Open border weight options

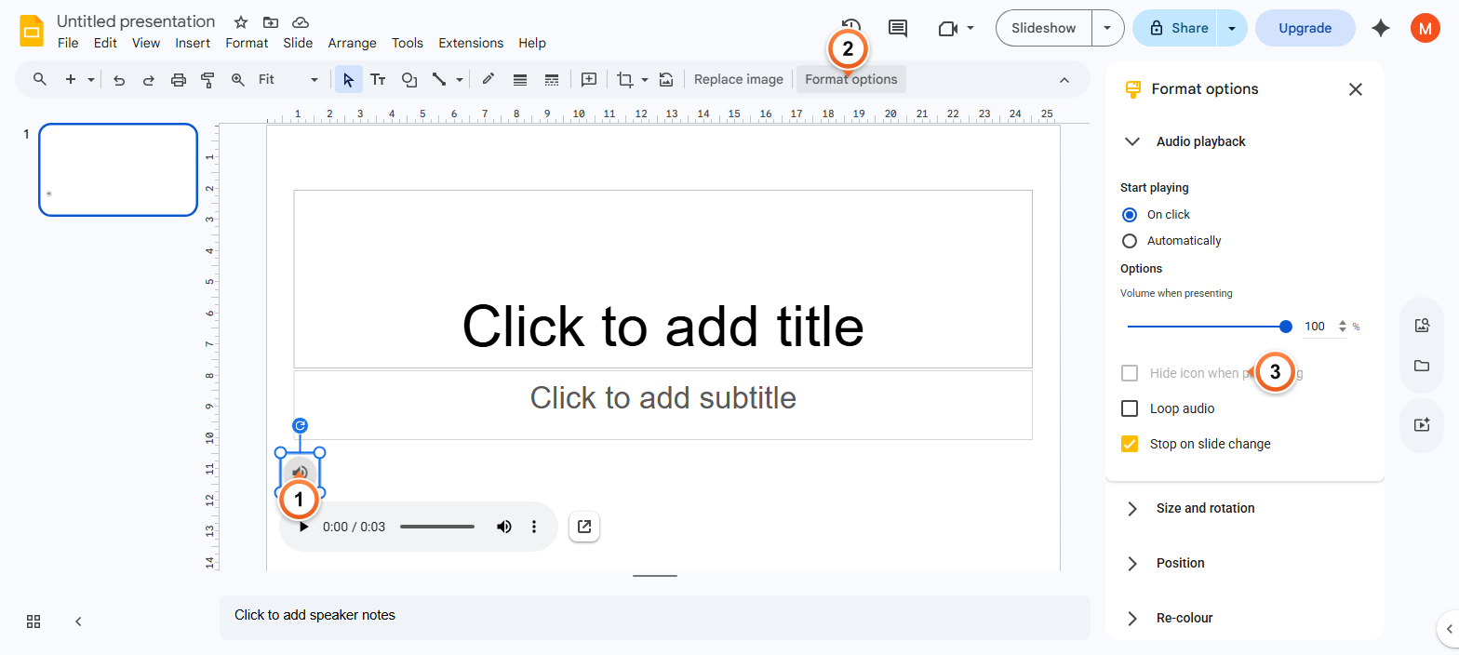click(520, 80)
